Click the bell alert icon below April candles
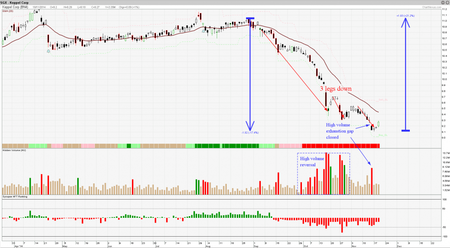The height and width of the screenshot is (248, 450). [x=48, y=51]
